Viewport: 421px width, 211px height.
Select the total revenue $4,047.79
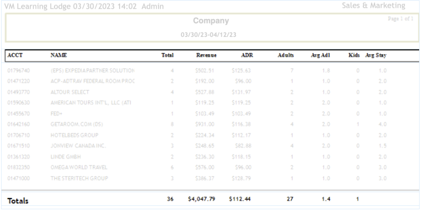(x=201, y=199)
